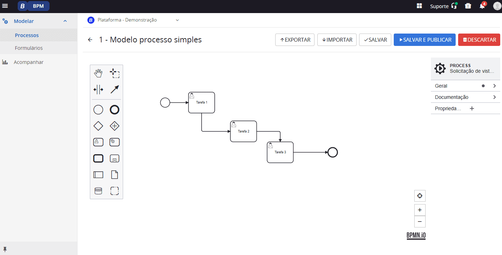
Task: Go to Acompanhar in the sidebar
Action: pyautogui.click(x=28, y=62)
